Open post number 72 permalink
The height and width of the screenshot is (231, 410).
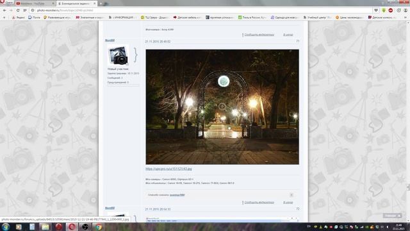(x=297, y=209)
